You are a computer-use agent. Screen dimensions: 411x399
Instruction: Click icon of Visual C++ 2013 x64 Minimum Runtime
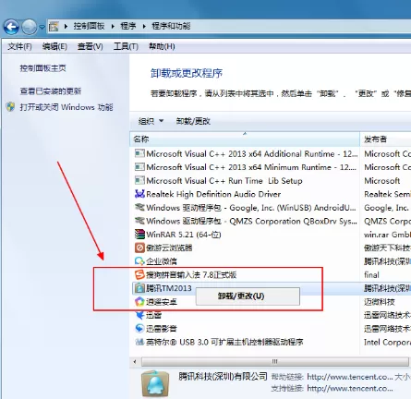point(139,167)
